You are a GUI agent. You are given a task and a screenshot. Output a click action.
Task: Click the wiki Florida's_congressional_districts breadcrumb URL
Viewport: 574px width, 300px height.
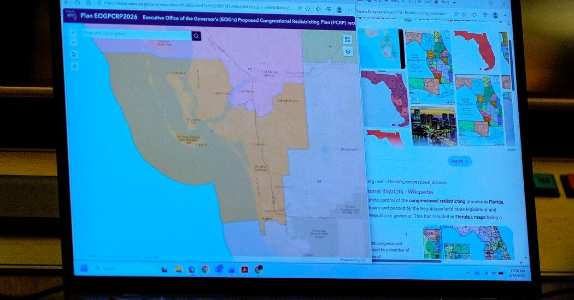407,182
